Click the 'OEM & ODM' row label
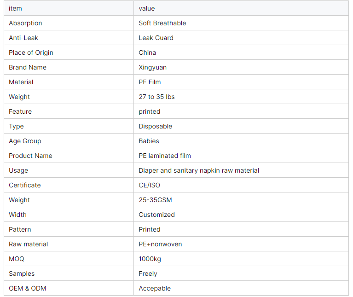 pos(27,288)
